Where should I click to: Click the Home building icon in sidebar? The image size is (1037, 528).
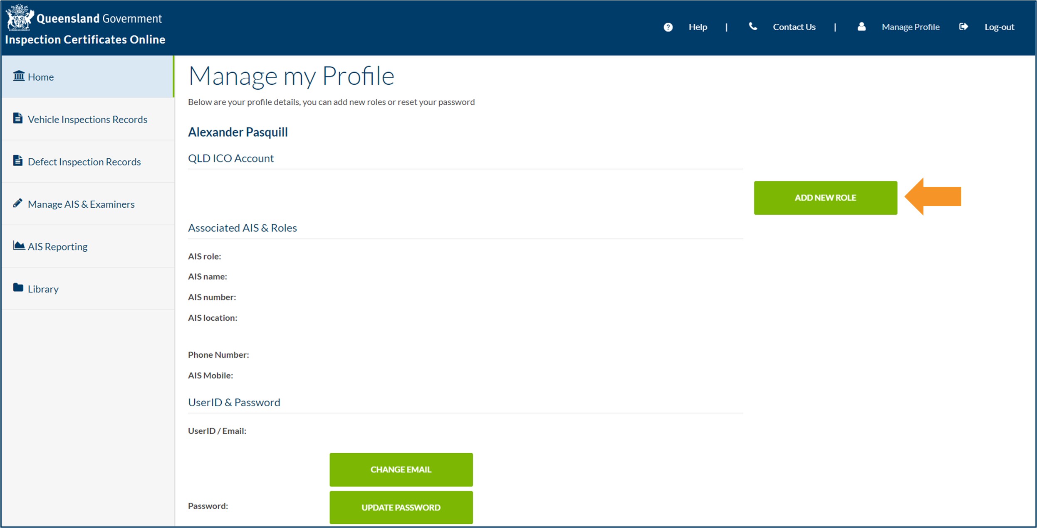(19, 76)
